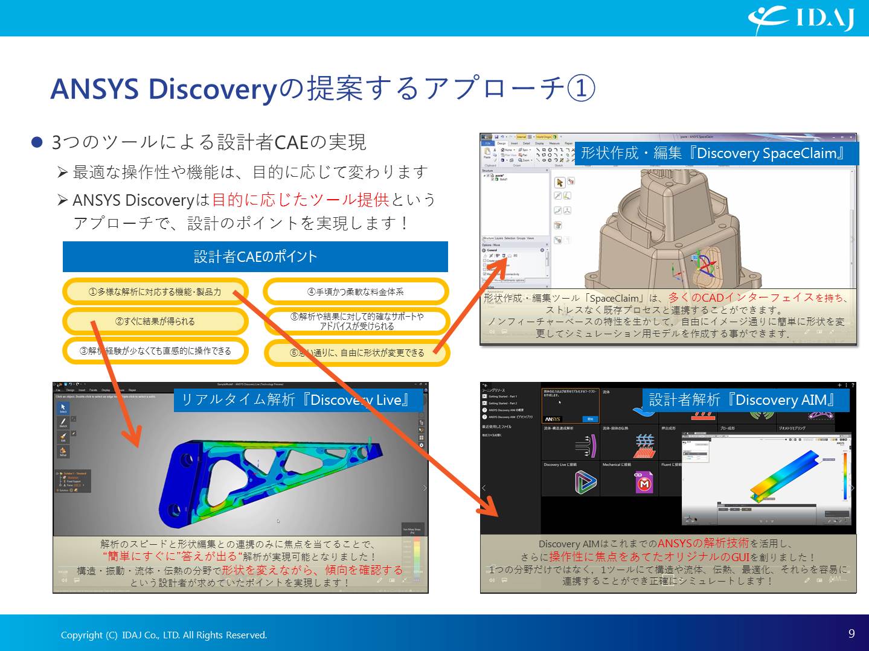Select the Zoom orient tool in SpaceClaim
The height and width of the screenshot is (651, 869).
pos(525,160)
